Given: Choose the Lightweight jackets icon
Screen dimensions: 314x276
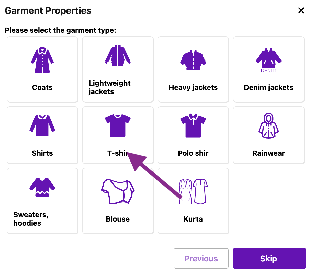Looking at the screenshot, I should 118,56.
